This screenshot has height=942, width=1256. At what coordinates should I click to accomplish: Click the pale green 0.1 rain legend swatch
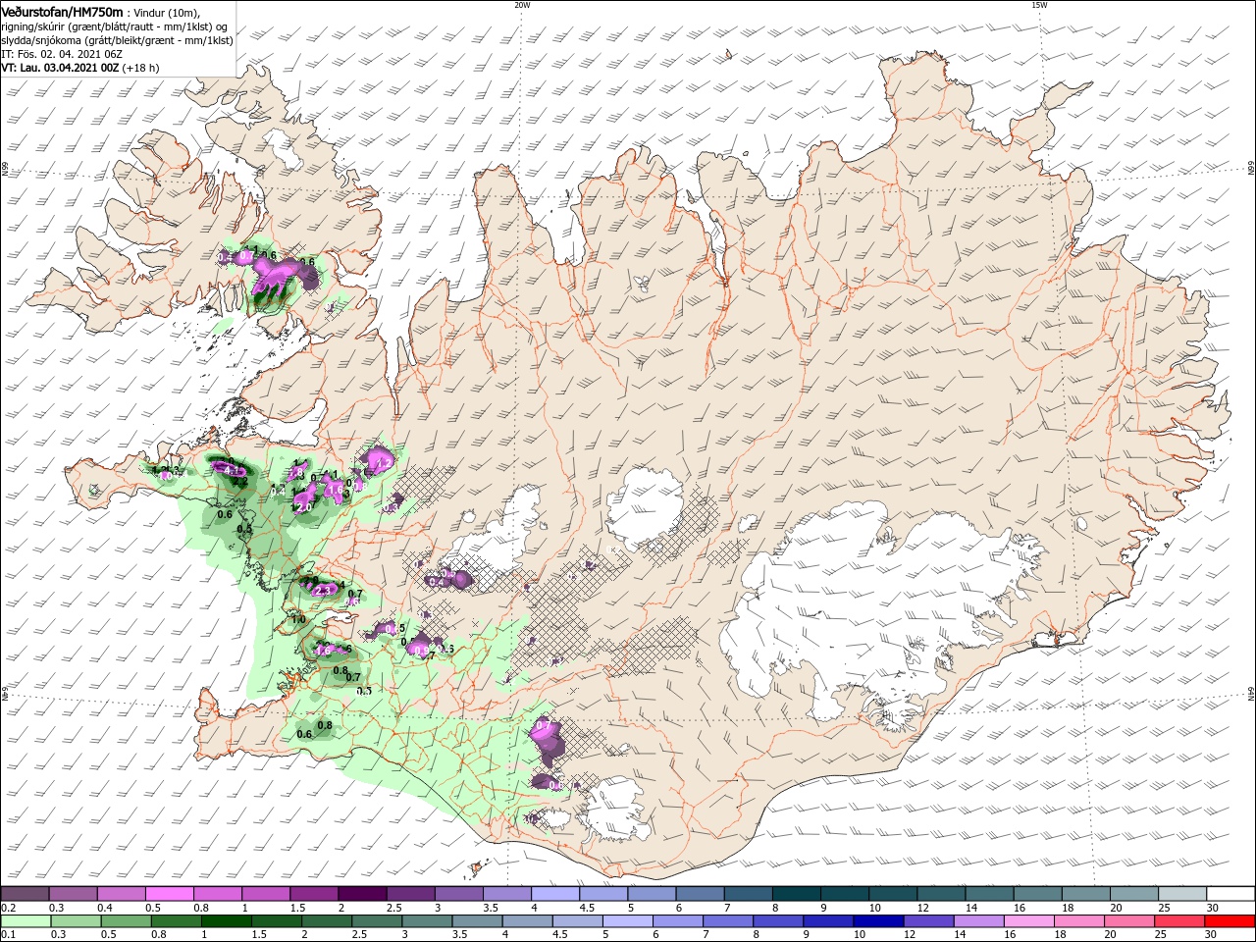point(26,921)
